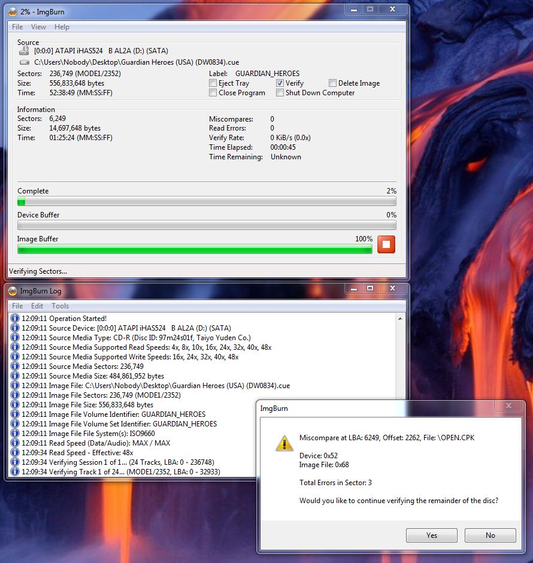Viewport: 533px width, 563px height.
Task: Enable the Eject Tray checkbox
Action: point(213,83)
